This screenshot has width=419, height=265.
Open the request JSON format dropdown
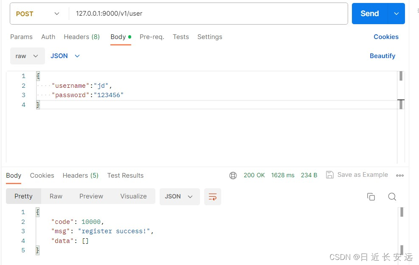[x=65, y=56]
